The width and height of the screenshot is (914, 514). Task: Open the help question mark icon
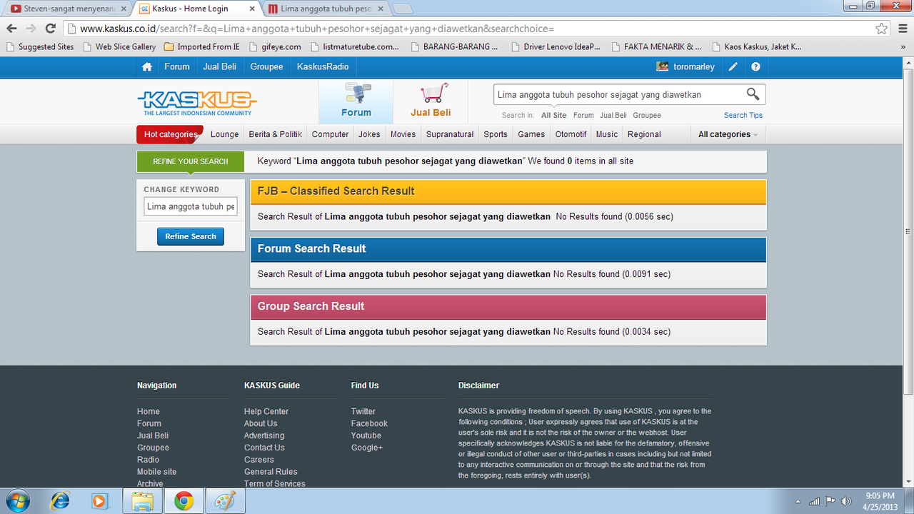click(x=755, y=66)
